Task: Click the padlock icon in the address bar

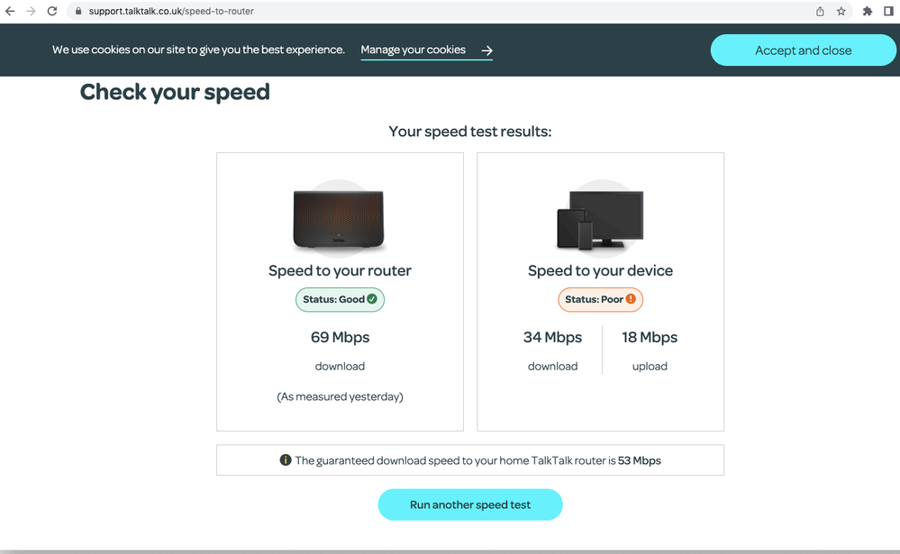Action: pos(77,12)
